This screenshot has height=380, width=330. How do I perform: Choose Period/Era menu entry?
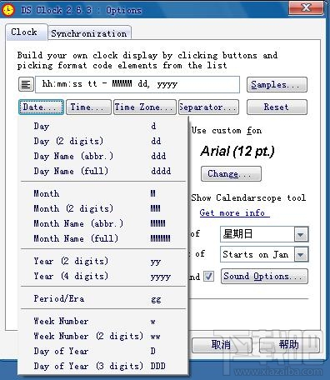coord(103,299)
